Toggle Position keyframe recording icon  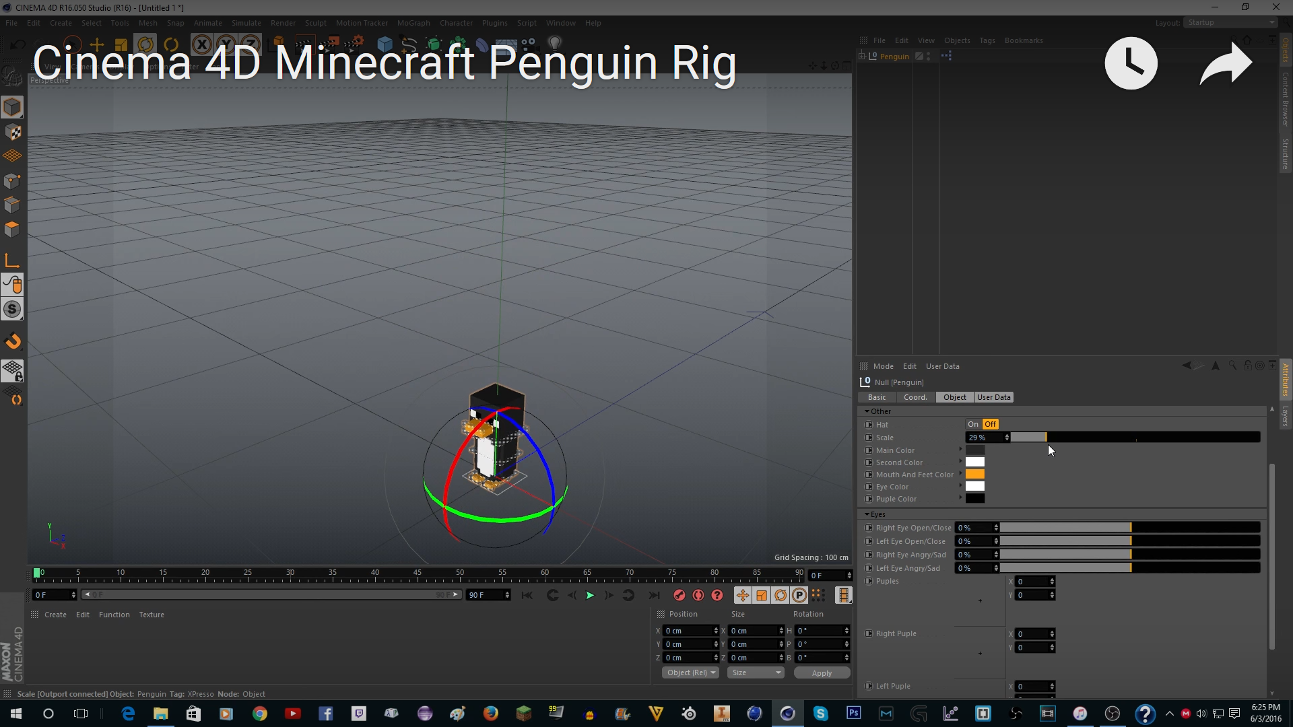tap(742, 595)
